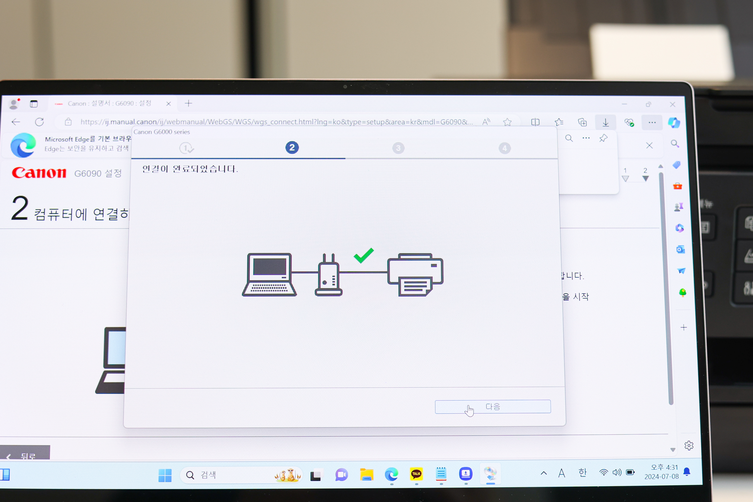Open the green tree icon in sidebar
Viewport: 753px width, 502px height.
coord(683,292)
